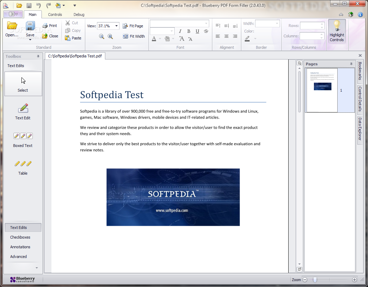Viewport: 368px width, 287px height.
Task: Switch to the Controls ribbon tab
Action: [x=55, y=15]
